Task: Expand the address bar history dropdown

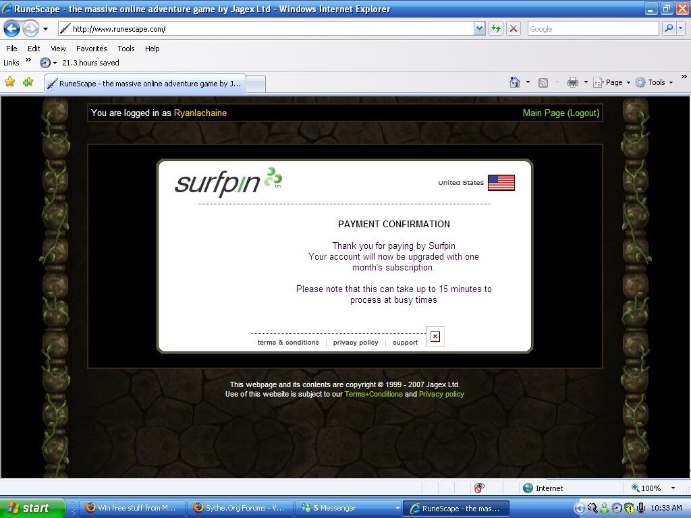Action: click(x=480, y=29)
